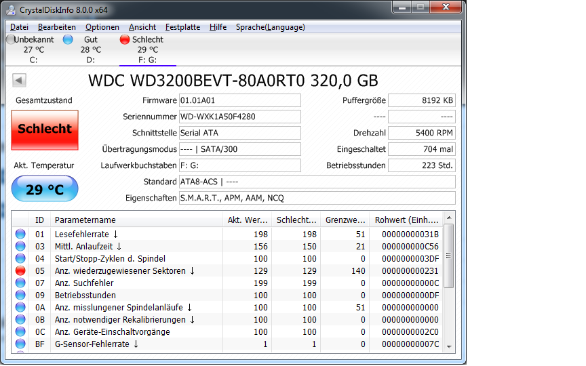The image size is (586, 366).
Task: Click raw value 000000000231
Action: (x=410, y=270)
